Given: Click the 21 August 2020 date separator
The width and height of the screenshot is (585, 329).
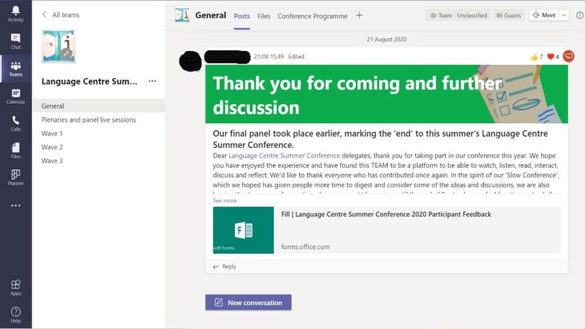Looking at the screenshot, I should pos(387,39).
